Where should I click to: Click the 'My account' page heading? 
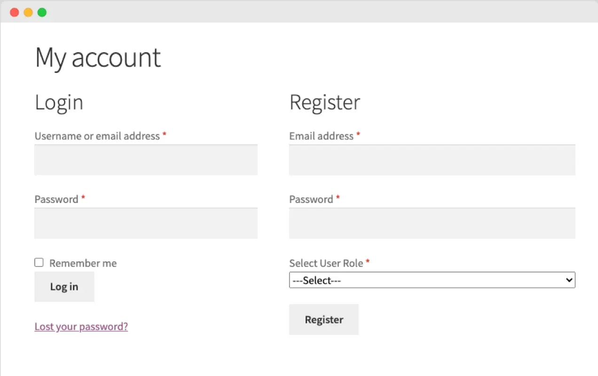(98, 58)
